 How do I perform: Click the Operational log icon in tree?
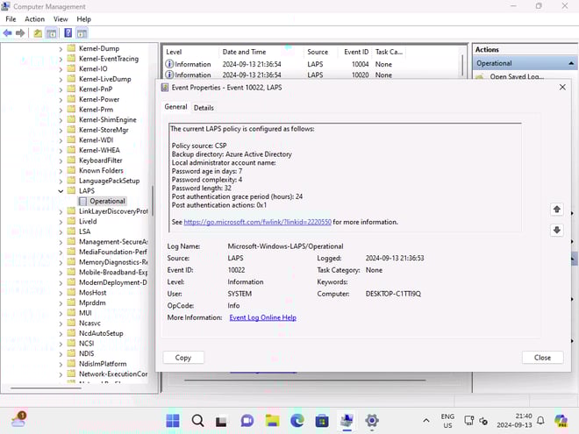coord(82,201)
